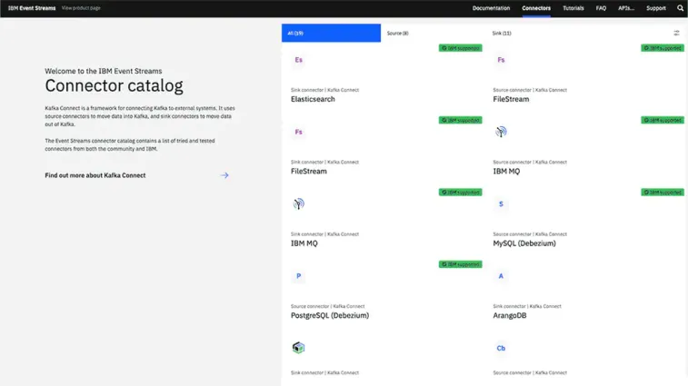
Task: Click the IBM Event Streams logo link
Action: tap(32, 8)
